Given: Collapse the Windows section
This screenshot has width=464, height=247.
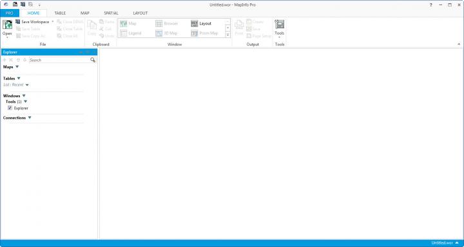Looking at the screenshot, I should [x=24, y=96].
